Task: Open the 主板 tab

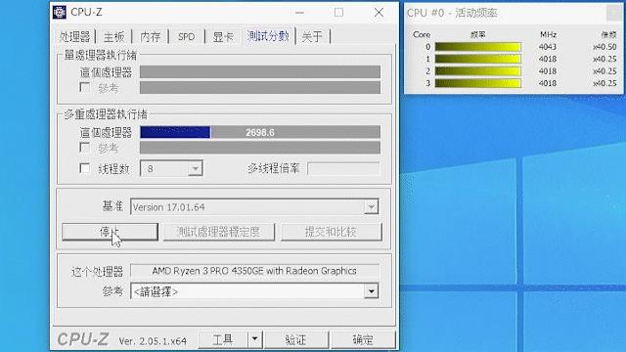Action: pyautogui.click(x=113, y=37)
